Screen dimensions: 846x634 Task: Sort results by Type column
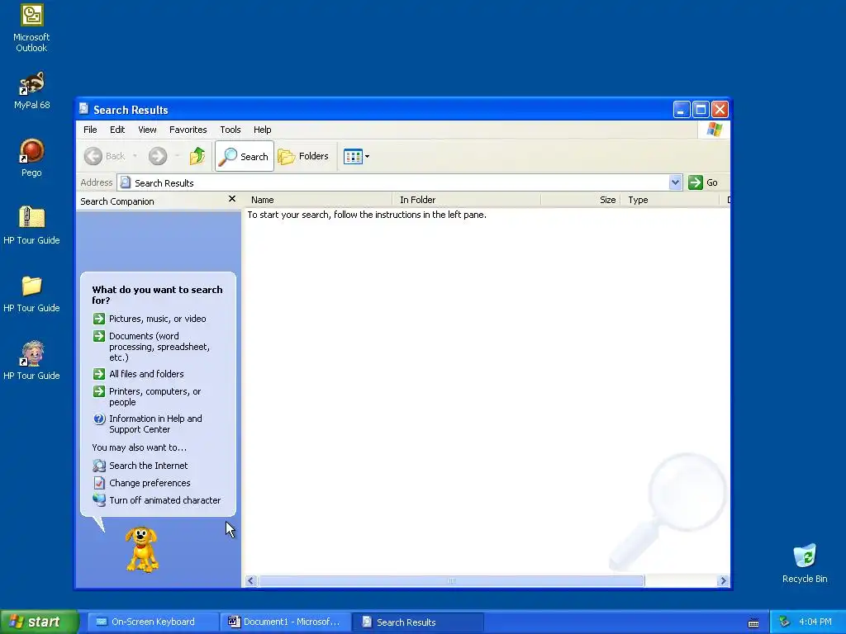click(671, 200)
